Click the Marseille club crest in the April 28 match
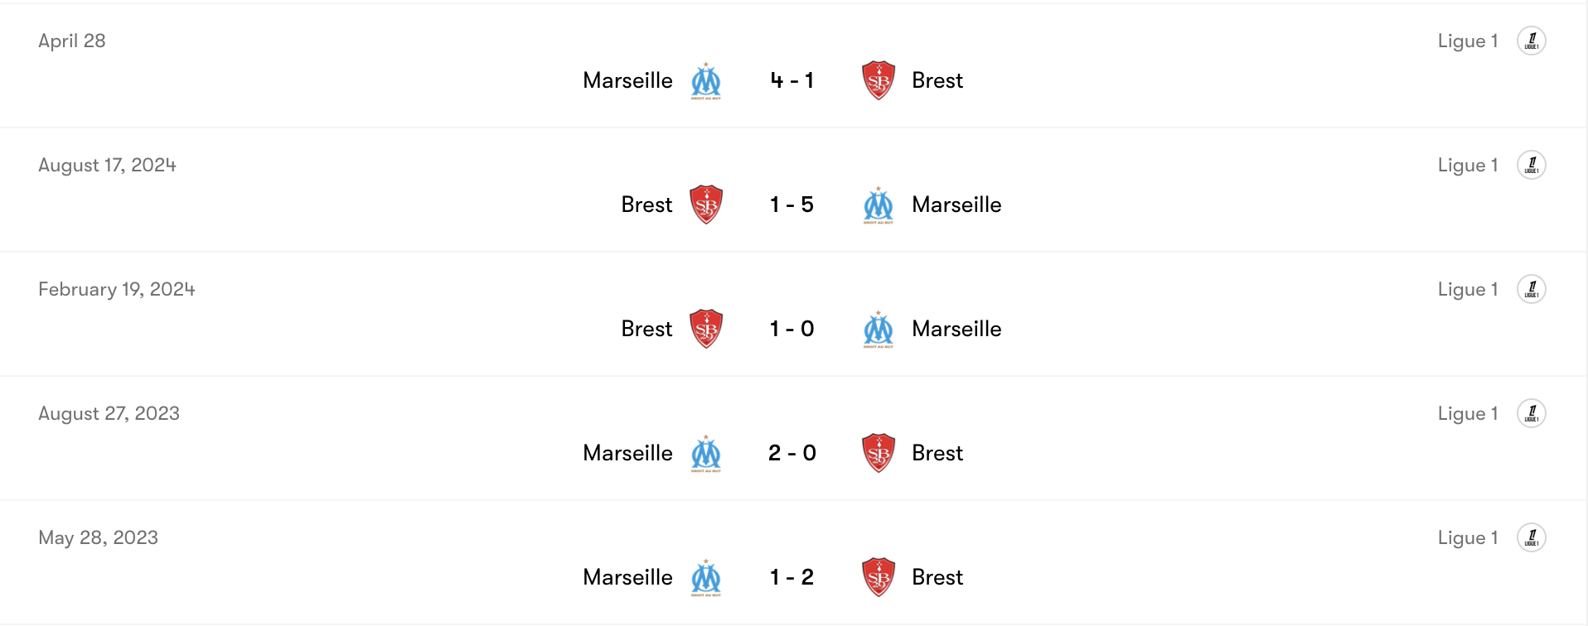Viewport: 1588px width, 626px height. 706,80
